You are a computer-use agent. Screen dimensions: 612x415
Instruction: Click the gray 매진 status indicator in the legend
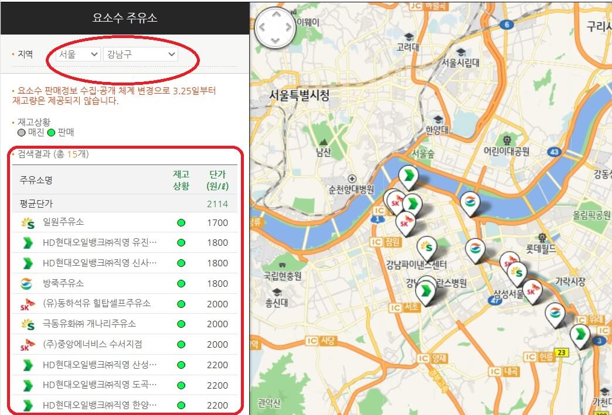coord(21,132)
